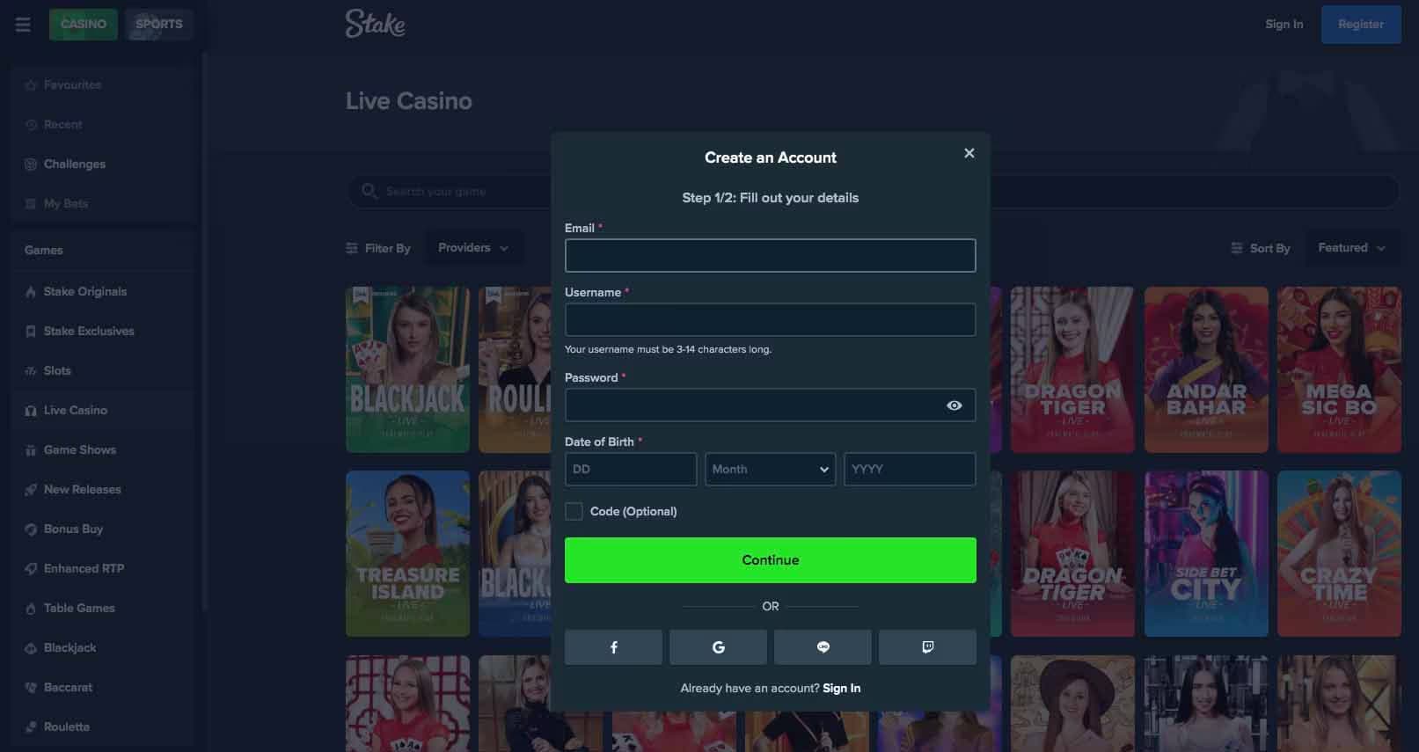
Task: Select Game Shows menu item
Action: point(103,450)
